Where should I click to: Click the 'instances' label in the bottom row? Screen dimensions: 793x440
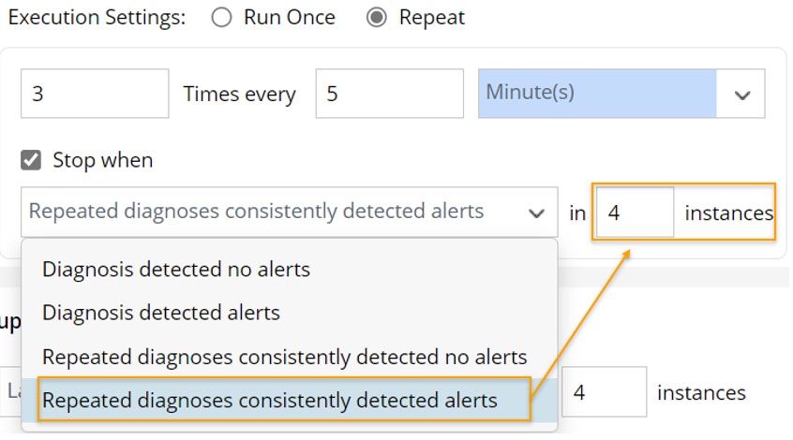pos(701,392)
